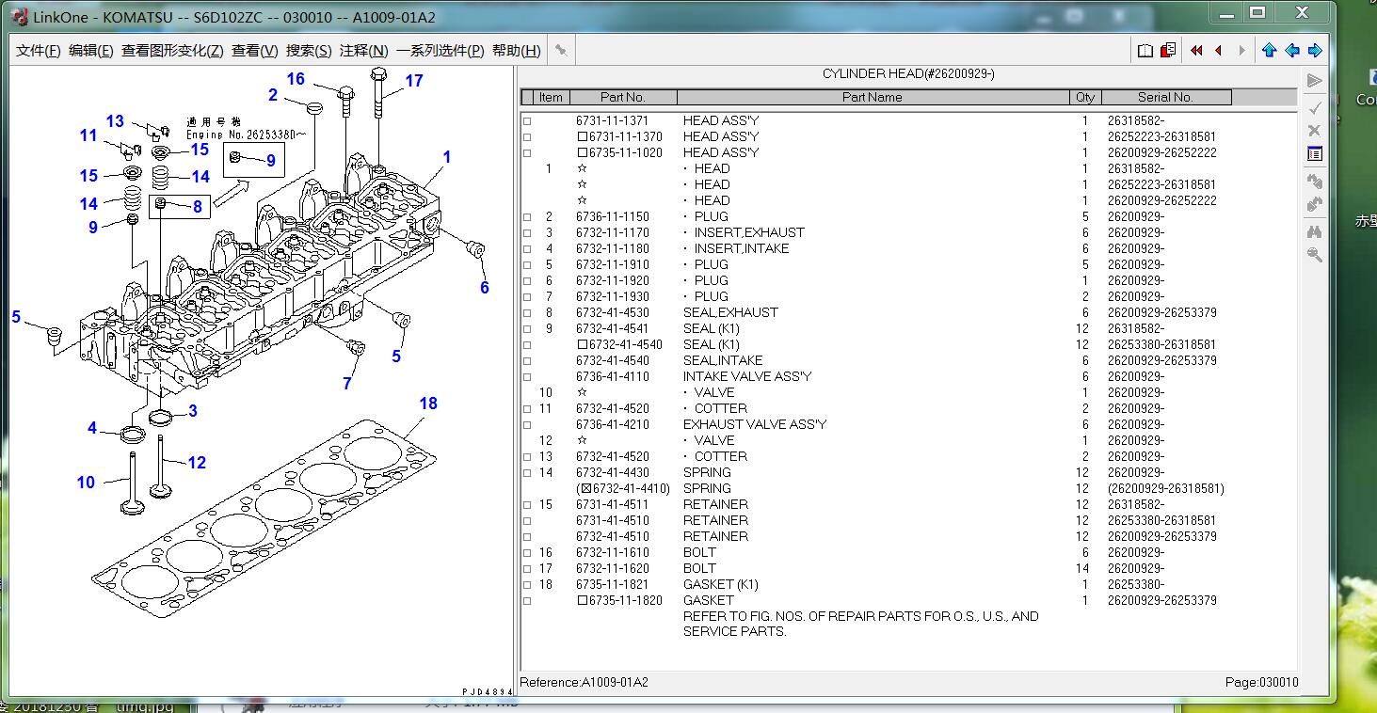Image resolution: width=1377 pixels, height=713 pixels.
Task: Open the 帮助(H) menu
Action: pyautogui.click(x=516, y=51)
